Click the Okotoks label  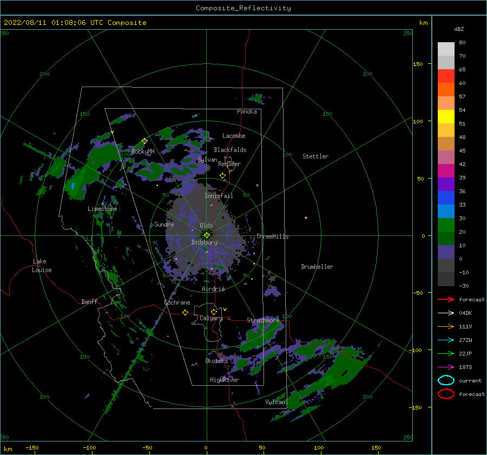point(217,361)
